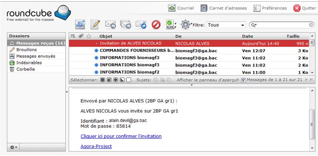This screenshot has width=318, height=156.
Task: Open Carnet d'adresses address book
Action: (224, 8)
